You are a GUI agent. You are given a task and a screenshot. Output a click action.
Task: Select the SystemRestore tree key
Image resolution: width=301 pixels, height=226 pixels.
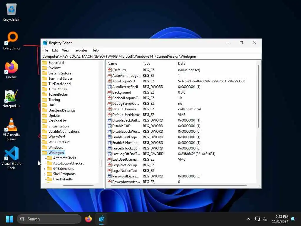[60, 73]
